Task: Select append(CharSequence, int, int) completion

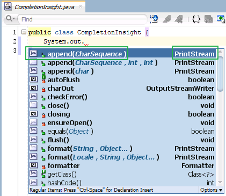Action: (x=122, y=63)
